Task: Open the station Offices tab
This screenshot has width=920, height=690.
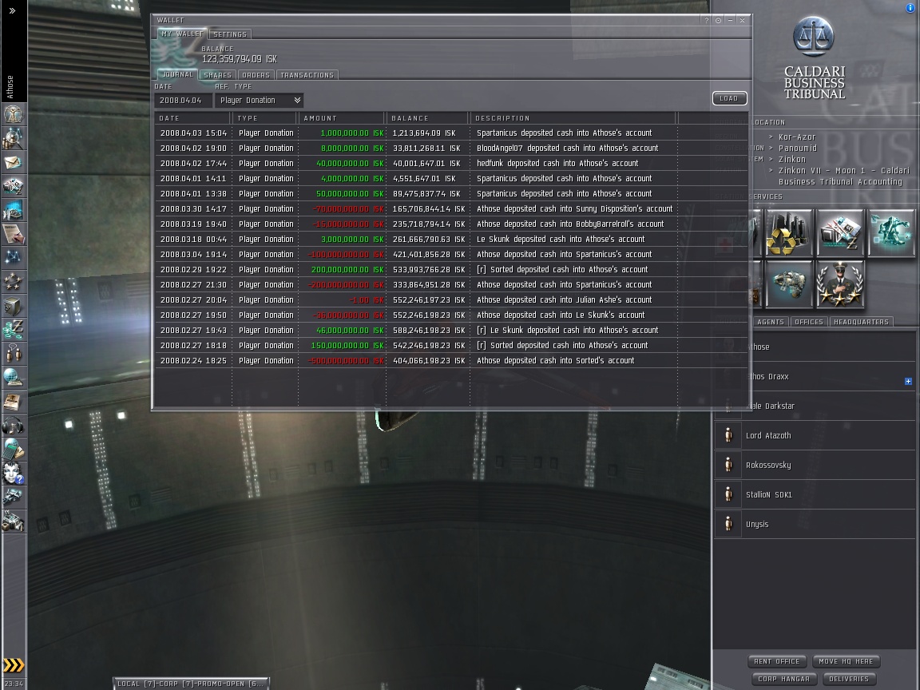Action: [808, 322]
